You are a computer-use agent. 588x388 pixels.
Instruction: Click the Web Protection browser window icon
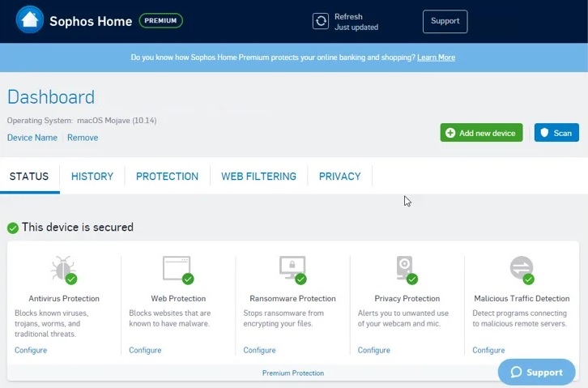tap(177, 268)
